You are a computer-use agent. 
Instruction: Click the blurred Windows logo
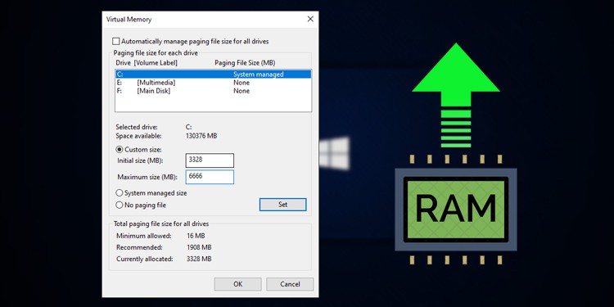[334, 153]
